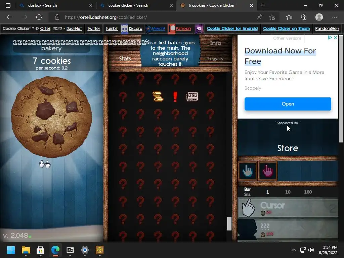This screenshot has height=258, width=344.
Task: Open 7-Zip from the taskbar
Action: (x=70, y=250)
